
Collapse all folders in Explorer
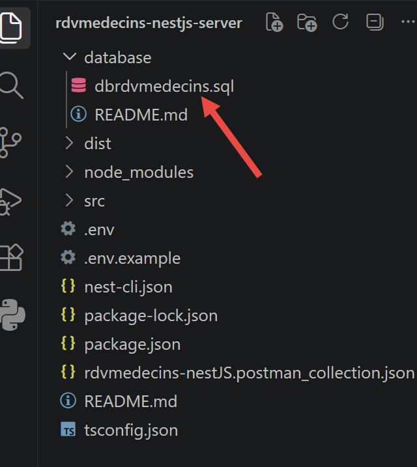click(x=375, y=21)
